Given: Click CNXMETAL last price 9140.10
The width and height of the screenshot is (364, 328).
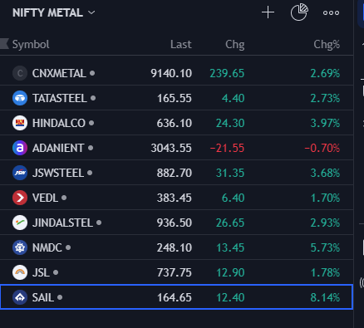Looking at the screenshot, I should tap(171, 73).
